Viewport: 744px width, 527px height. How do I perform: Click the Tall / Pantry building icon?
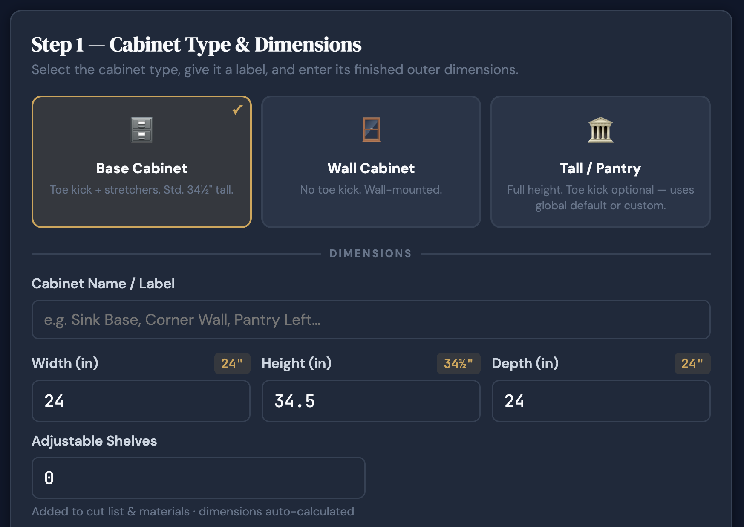click(600, 130)
